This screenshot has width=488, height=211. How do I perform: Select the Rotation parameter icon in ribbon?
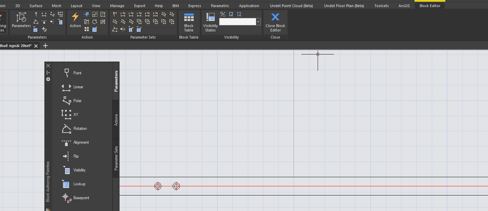point(36,22)
